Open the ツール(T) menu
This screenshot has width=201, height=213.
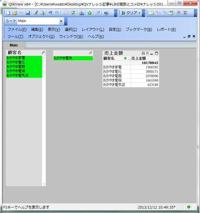pyautogui.click(x=15, y=37)
